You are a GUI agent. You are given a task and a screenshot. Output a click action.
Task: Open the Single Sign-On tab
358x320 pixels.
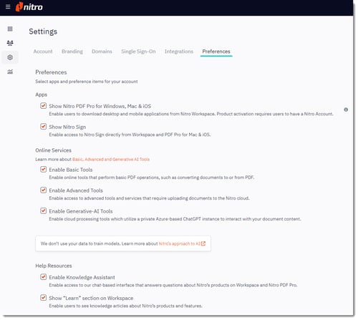138,52
